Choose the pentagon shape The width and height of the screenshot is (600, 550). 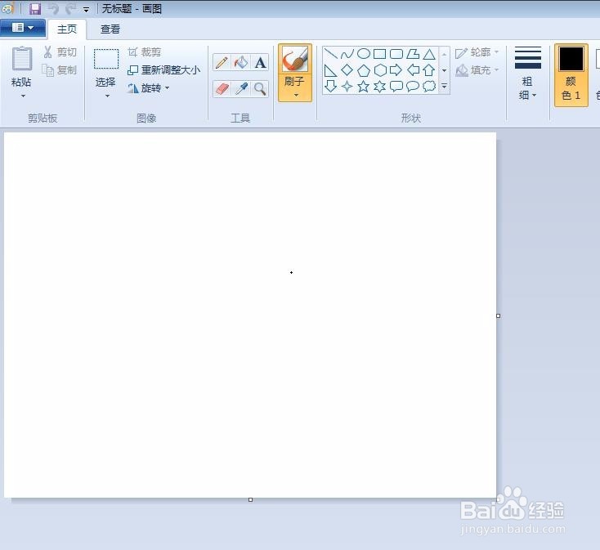click(x=363, y=70)
